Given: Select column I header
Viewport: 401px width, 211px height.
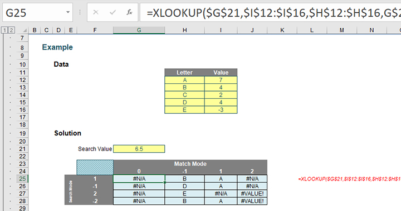Looking at the screenshot, I should (221, 30).
